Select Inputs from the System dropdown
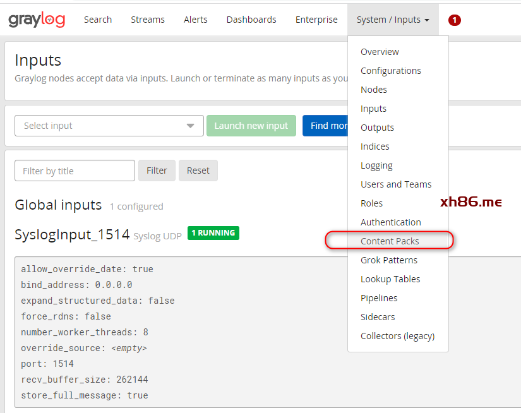This screenshot has width=521, height=413. [x=373, y=109]
